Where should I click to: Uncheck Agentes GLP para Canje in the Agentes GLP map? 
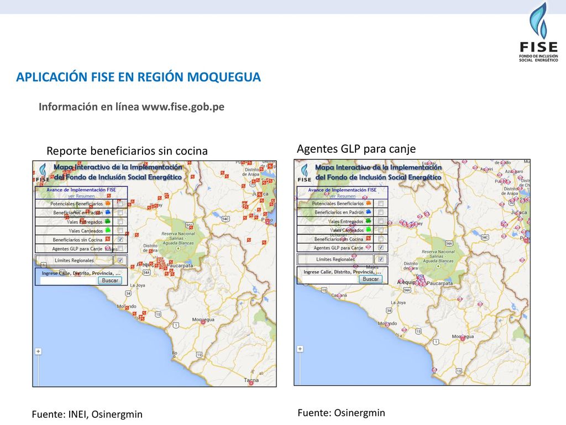[x=380, y=247]
